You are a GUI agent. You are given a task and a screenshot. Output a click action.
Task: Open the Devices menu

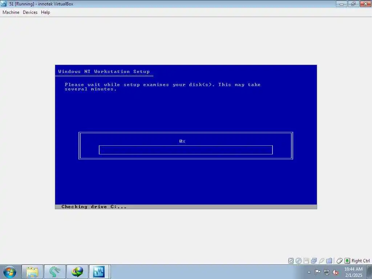coord(30,12)
